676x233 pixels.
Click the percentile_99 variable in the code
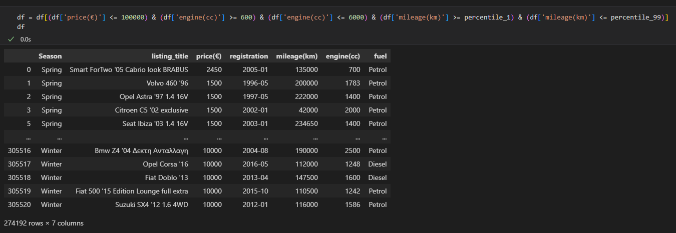tap(637, 17)
